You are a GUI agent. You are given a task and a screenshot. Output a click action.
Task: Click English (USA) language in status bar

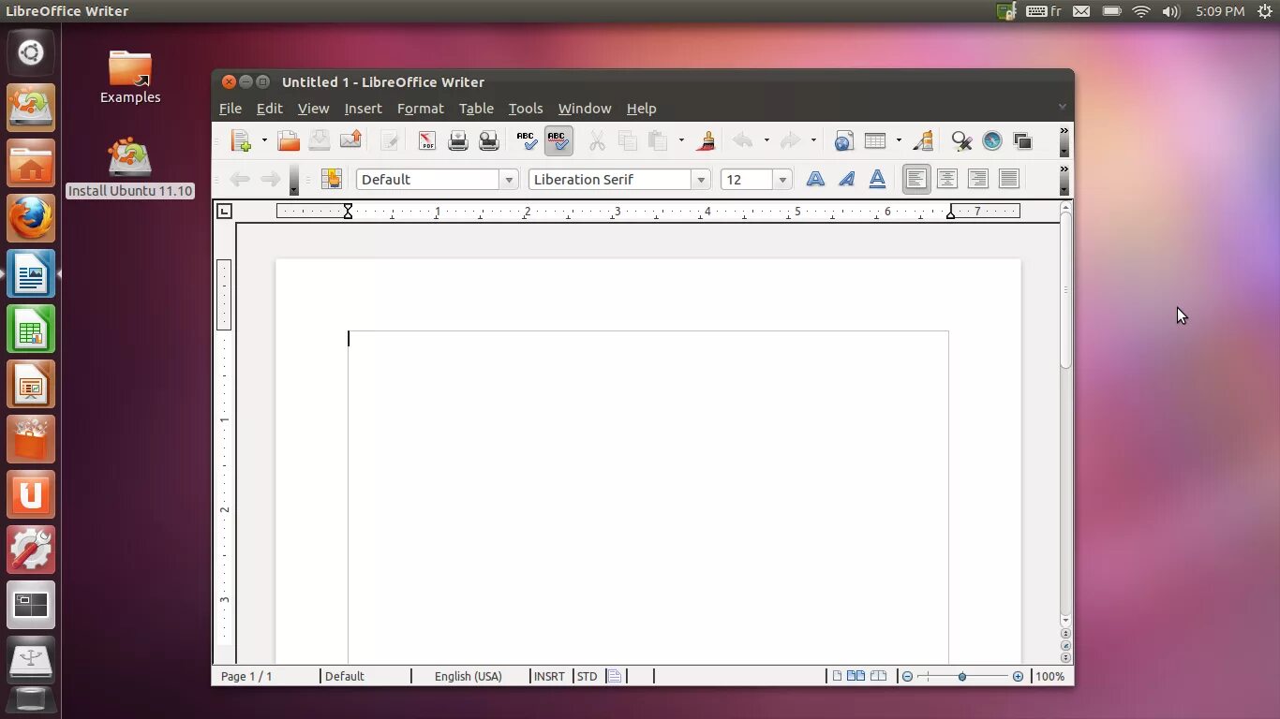pos(469,676)
